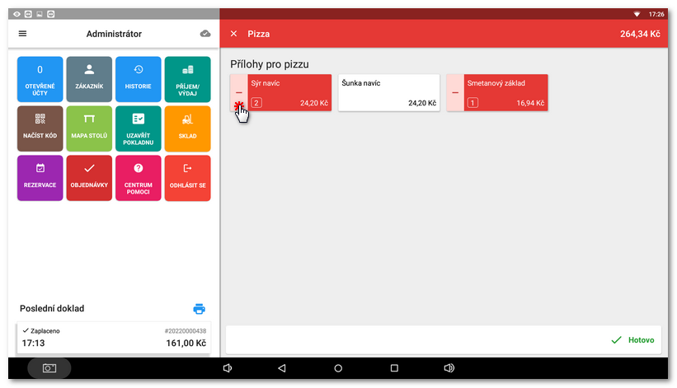
Task: Click the Poslední doklad label
Action: (52, 309)
